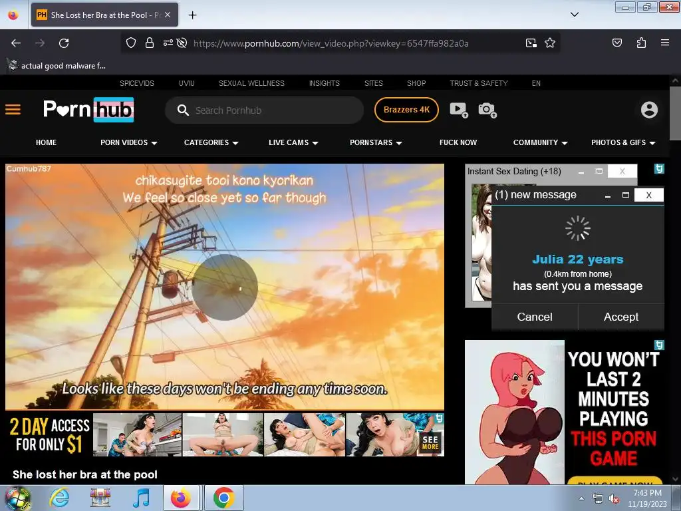Click the vertical scrollbar thumb
The height and width of the screenshot is (511, 681).
tap(675, 113)
